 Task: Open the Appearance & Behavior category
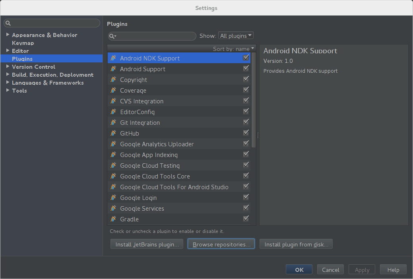point(45,35)
